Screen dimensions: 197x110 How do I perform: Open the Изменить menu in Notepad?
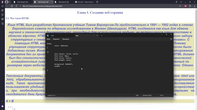56,39
